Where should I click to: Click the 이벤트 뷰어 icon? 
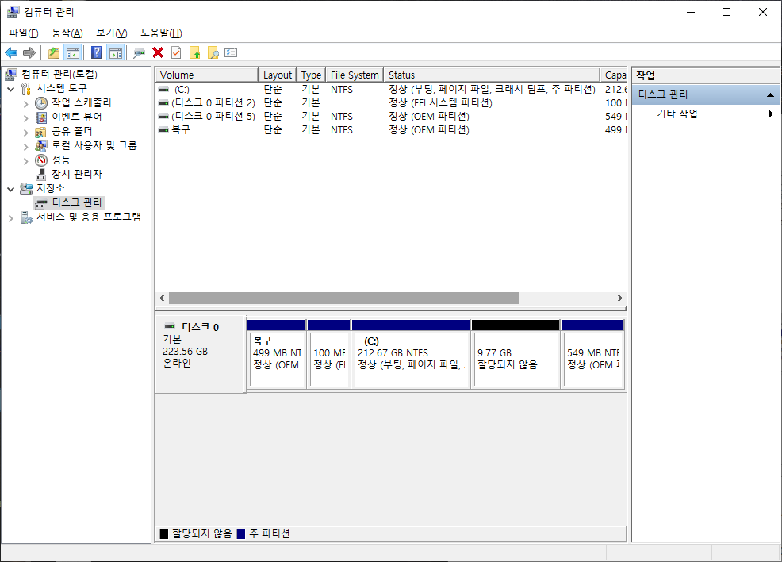[x=41, y=117]
